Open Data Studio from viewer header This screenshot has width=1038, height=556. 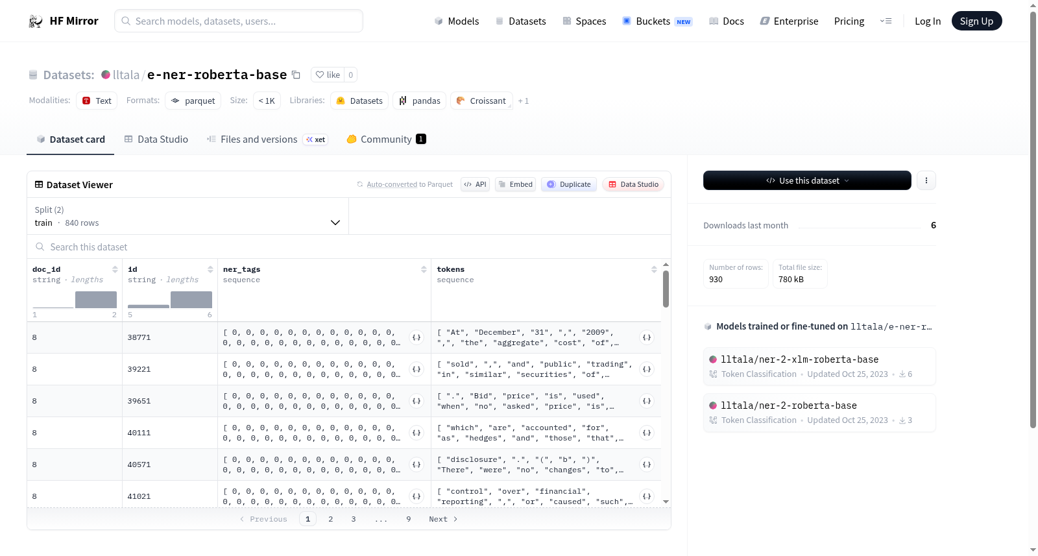[633, 184]
